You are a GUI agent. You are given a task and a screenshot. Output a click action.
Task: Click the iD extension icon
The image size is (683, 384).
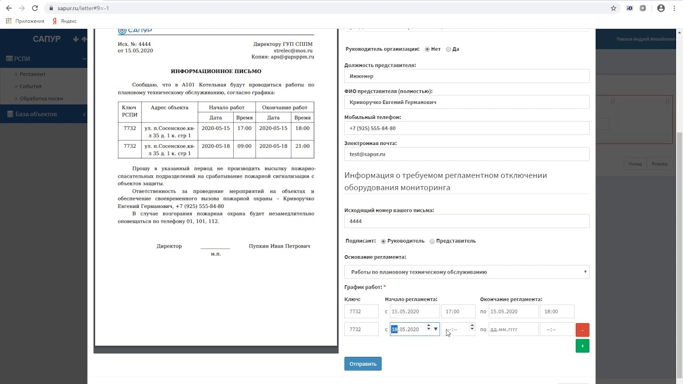(630, 8)
